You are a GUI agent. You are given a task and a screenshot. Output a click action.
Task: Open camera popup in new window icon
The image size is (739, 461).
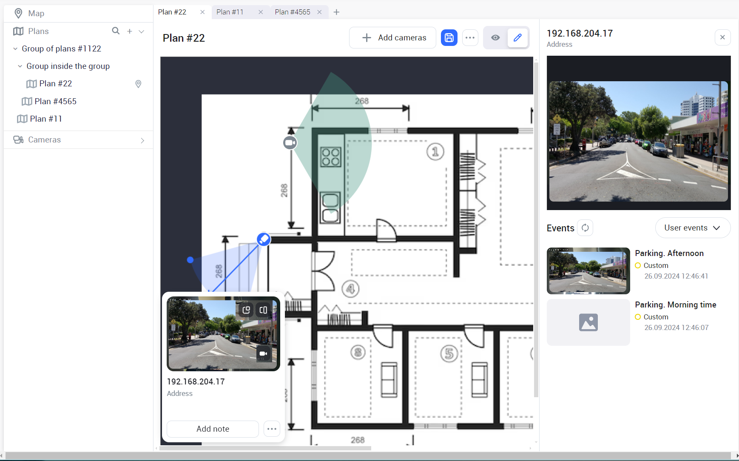pos(246,310)
